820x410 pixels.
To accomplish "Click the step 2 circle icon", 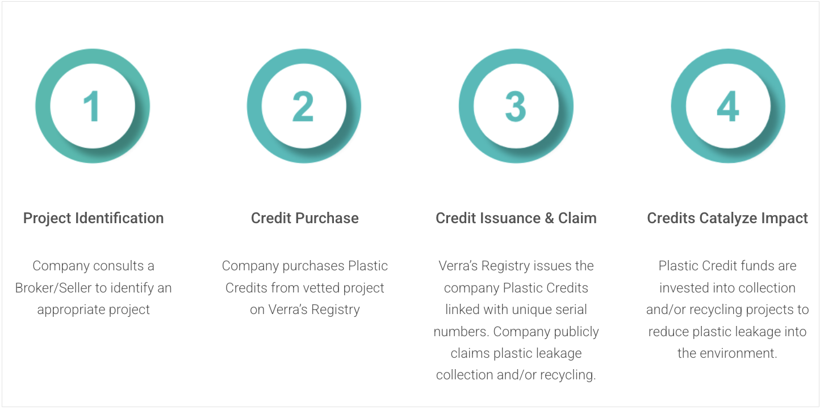I will (x=304, y=106).
